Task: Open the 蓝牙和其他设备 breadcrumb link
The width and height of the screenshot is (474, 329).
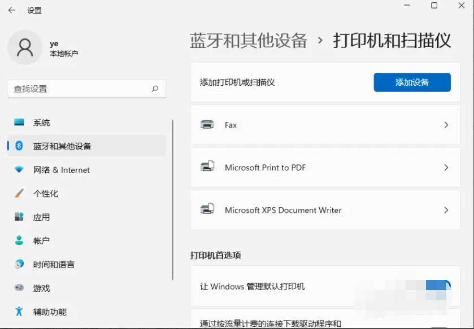Action: coord(249,41)
